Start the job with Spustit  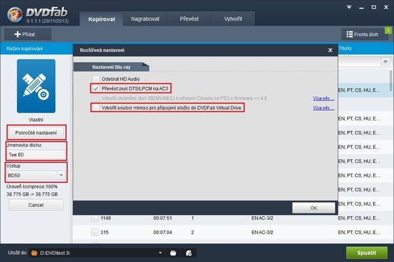[366, 253]
